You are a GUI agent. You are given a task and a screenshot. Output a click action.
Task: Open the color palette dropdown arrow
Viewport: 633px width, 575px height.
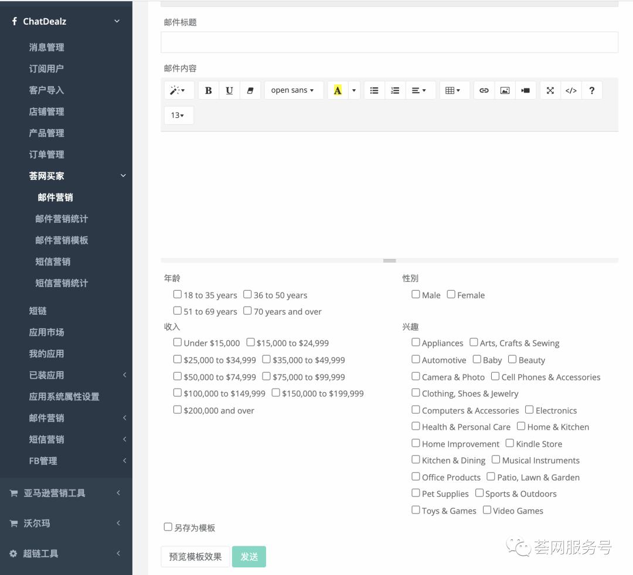[x=354, y=90]
